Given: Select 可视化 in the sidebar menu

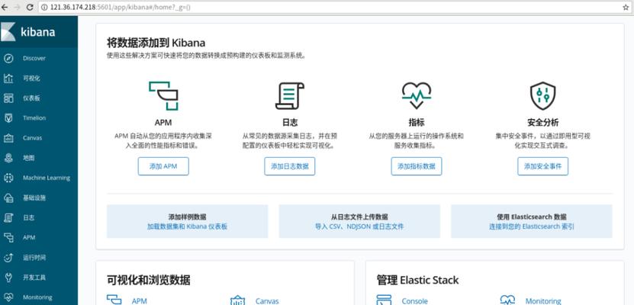Looking at the screenshot, I should pos(31,79).
